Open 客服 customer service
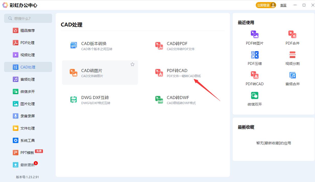The image size is (315, 182). [x=283, y=5]
